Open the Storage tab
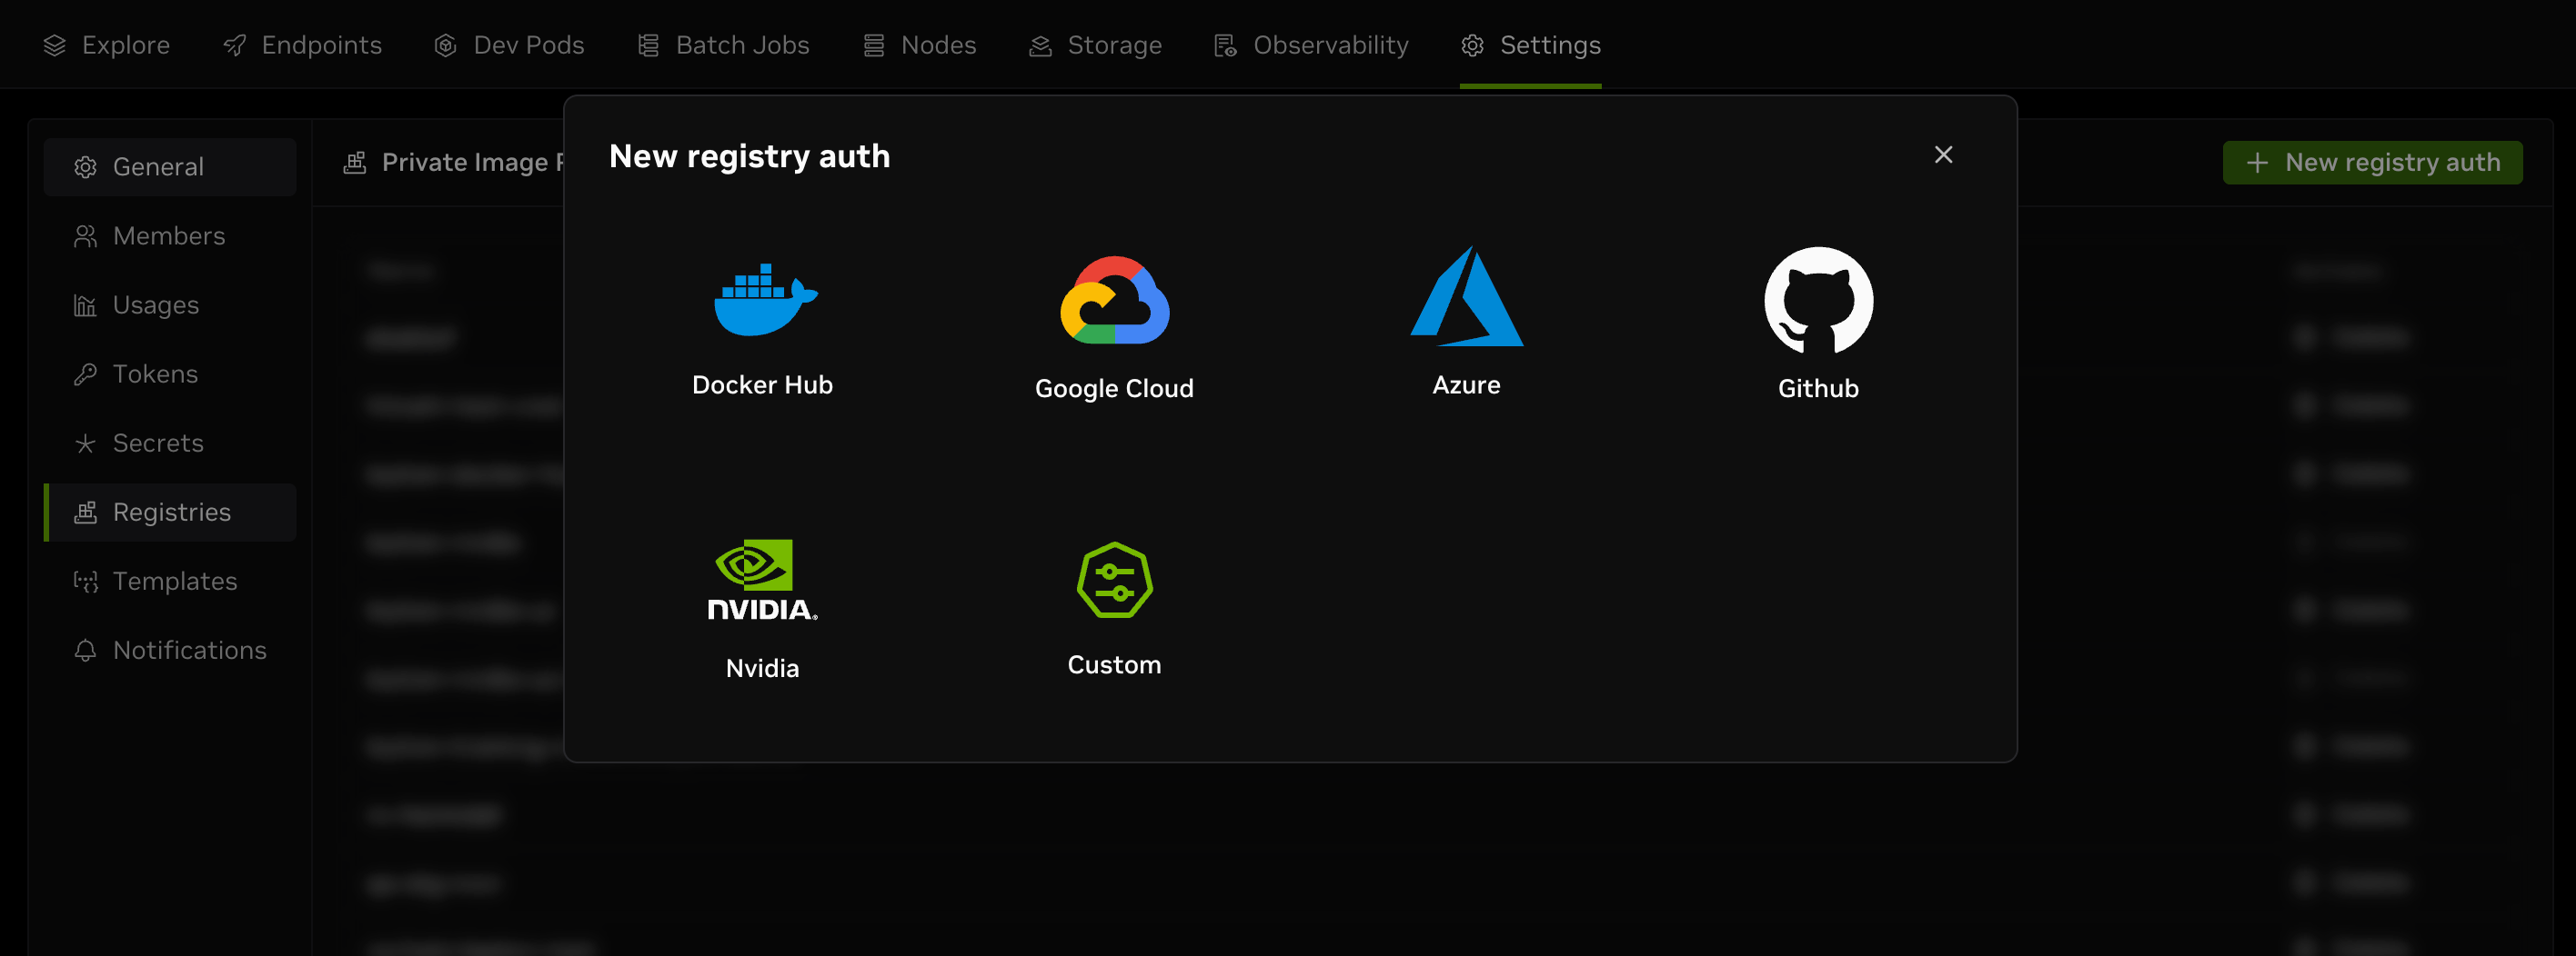Screen dimensions: 2576x956 1095,45
